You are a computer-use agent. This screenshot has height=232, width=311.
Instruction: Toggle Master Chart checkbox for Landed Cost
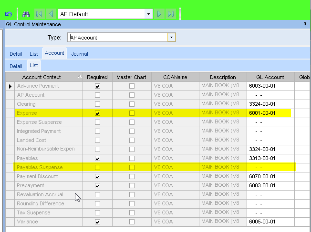coord(132,140)
